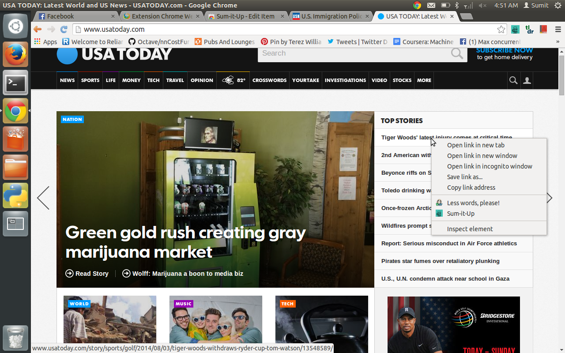Click the tl;dr extension icon

coord(530,30)
